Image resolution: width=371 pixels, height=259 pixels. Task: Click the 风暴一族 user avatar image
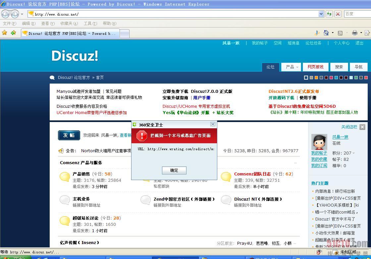coord(319,142)
